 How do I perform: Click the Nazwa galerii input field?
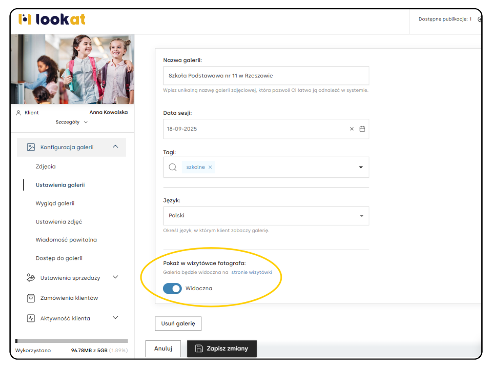(x=266, y=76)
